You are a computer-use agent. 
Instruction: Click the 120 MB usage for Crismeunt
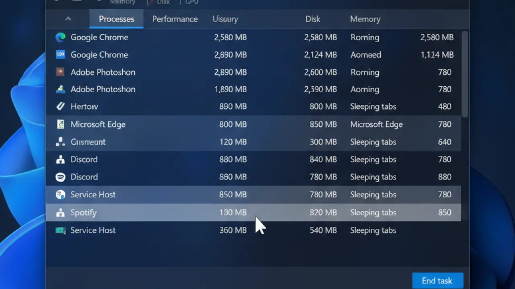point(233,142)
